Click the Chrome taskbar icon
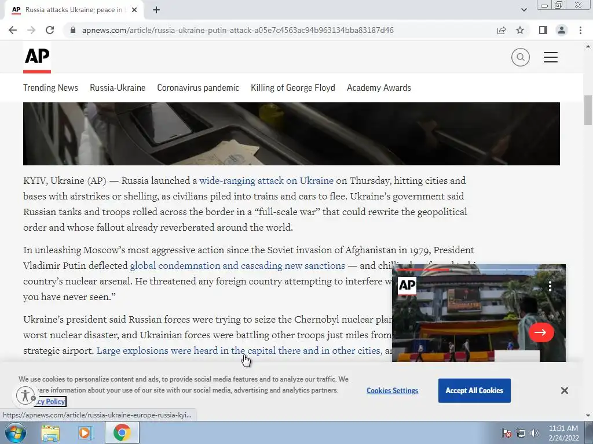This screenshot has height=444, width=593. coord(122,432)
